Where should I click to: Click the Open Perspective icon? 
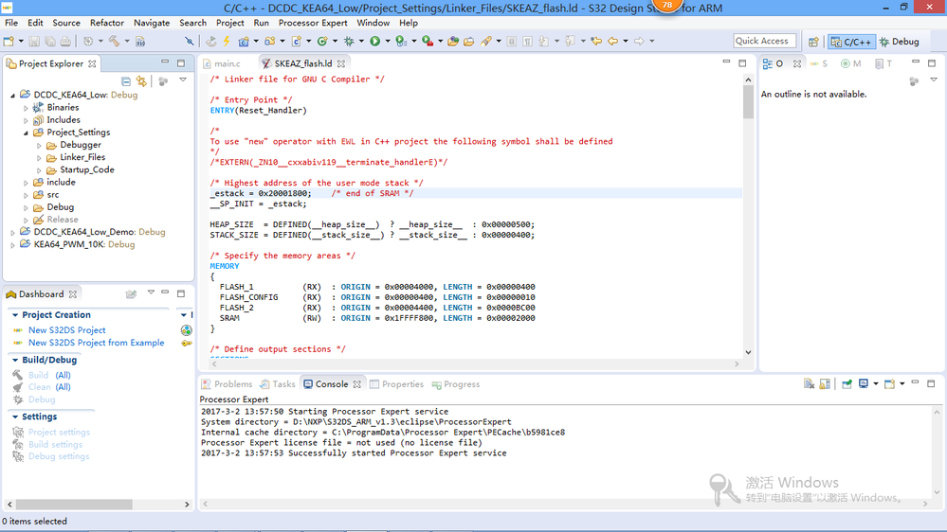(x=813, y=42)
